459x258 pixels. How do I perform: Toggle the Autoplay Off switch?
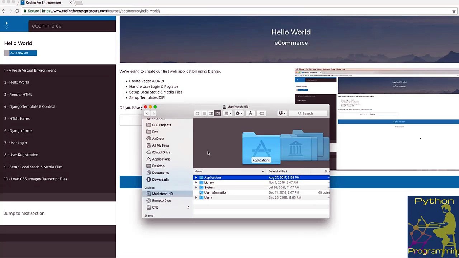(20, 53)
